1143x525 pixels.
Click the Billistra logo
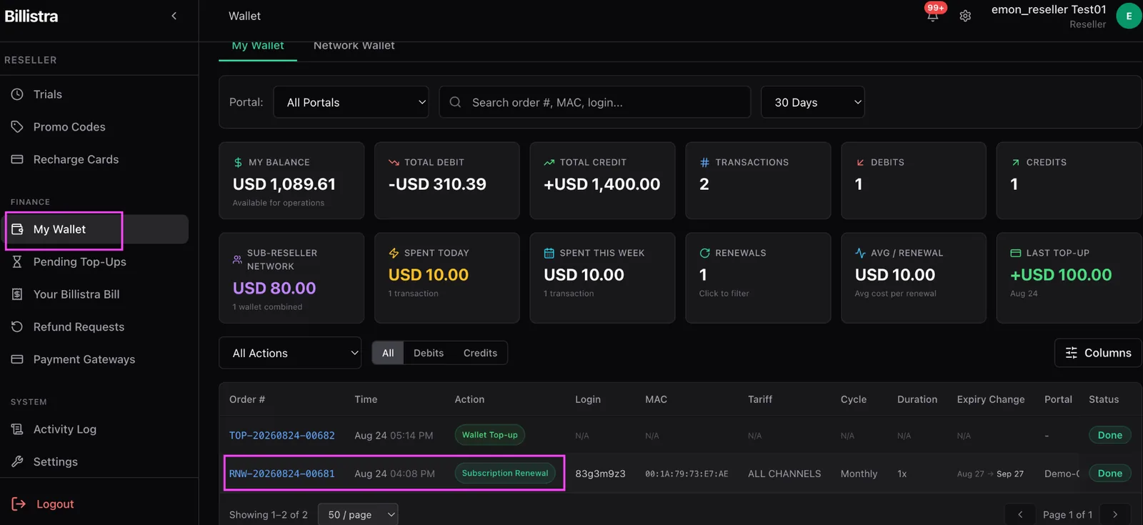click(31, 16)
